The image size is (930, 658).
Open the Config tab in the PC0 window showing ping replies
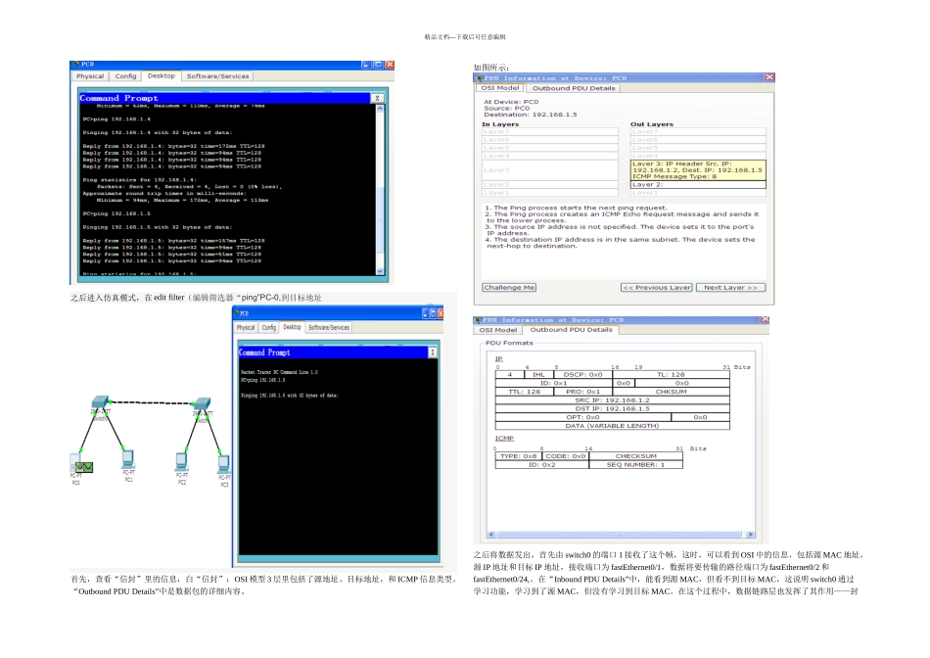coord(125,76)
